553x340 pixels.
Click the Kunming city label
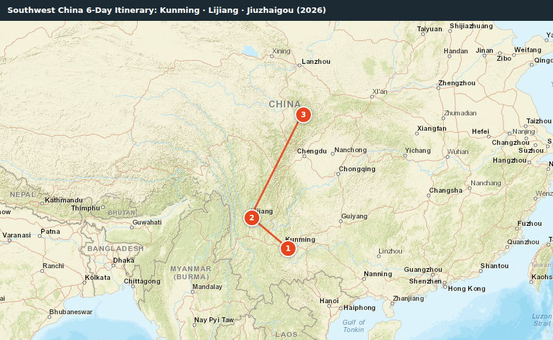tap(300, 239)
